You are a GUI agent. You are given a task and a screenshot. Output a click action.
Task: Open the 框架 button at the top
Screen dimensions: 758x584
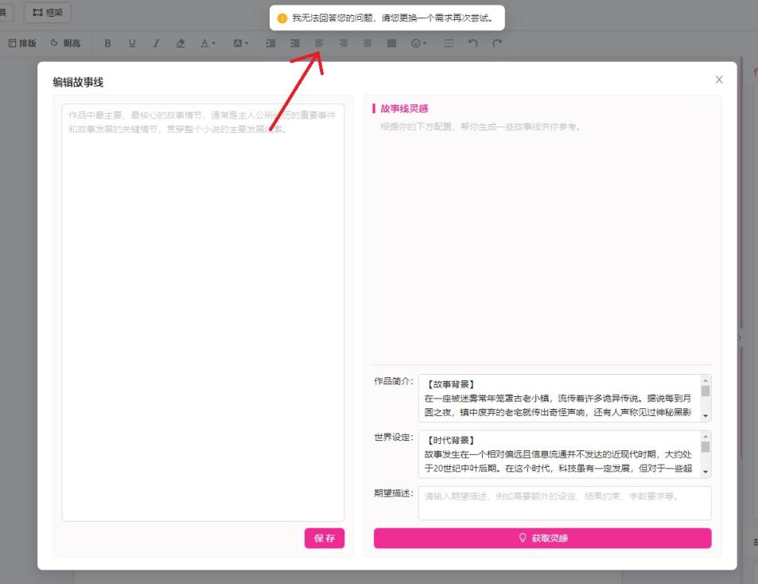click(47, 12)
